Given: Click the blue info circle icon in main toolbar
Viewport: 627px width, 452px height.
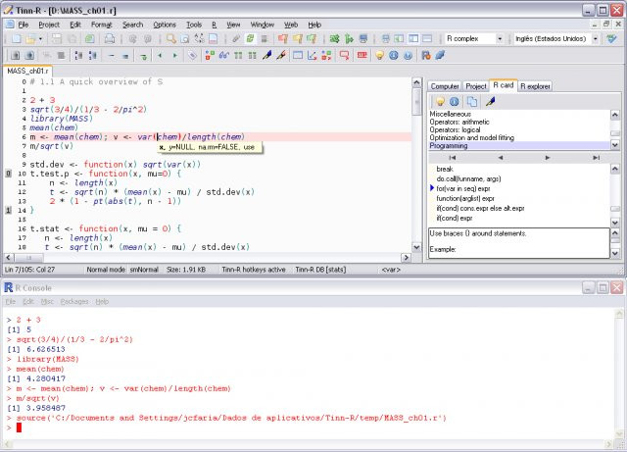Looking at the screenshot, I should (x=394, y=56).
